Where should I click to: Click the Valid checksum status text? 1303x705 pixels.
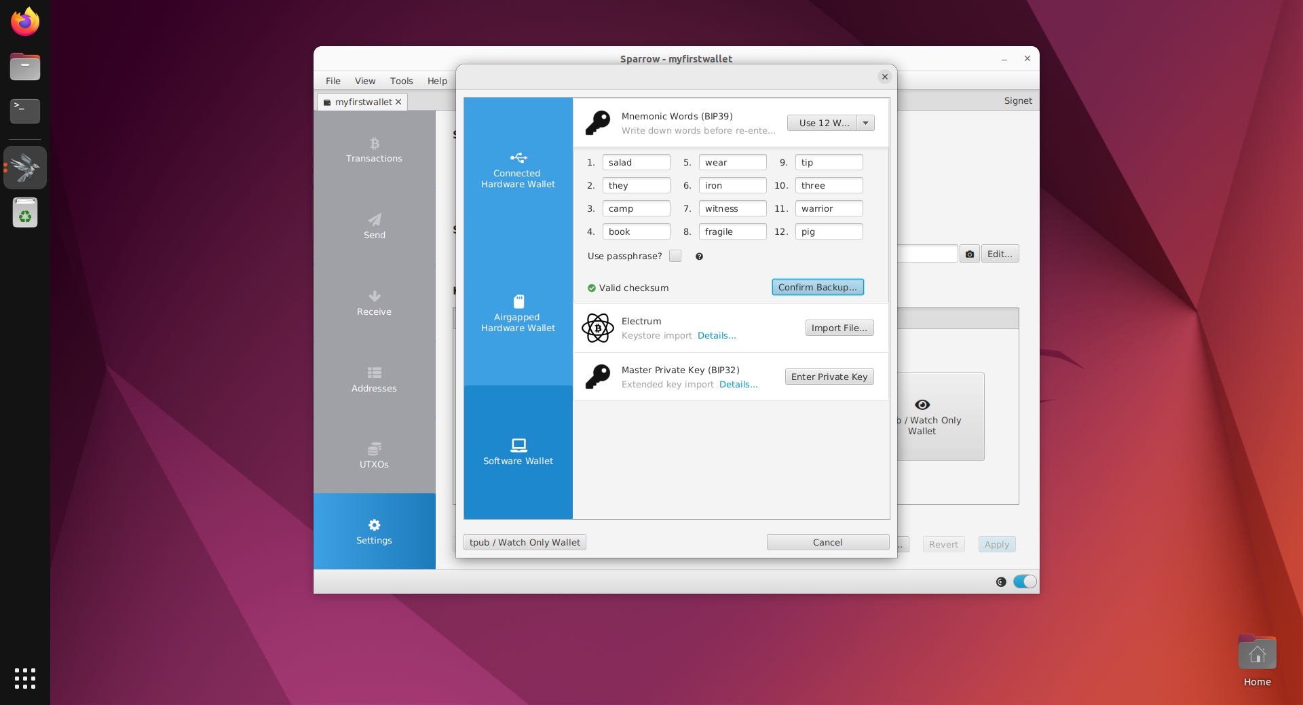point(634,288)
